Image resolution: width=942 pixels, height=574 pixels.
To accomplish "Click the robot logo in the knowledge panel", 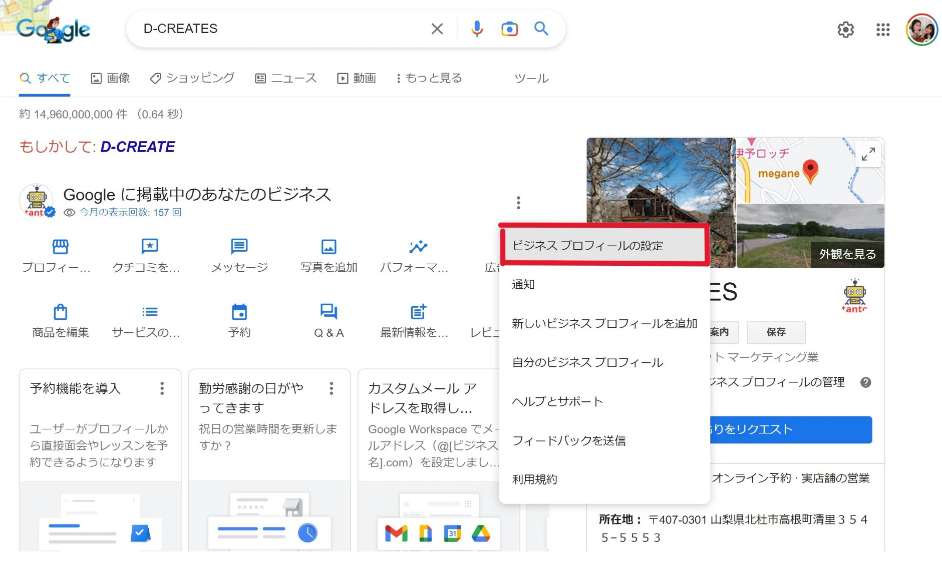I will click(x=854, y=296).
